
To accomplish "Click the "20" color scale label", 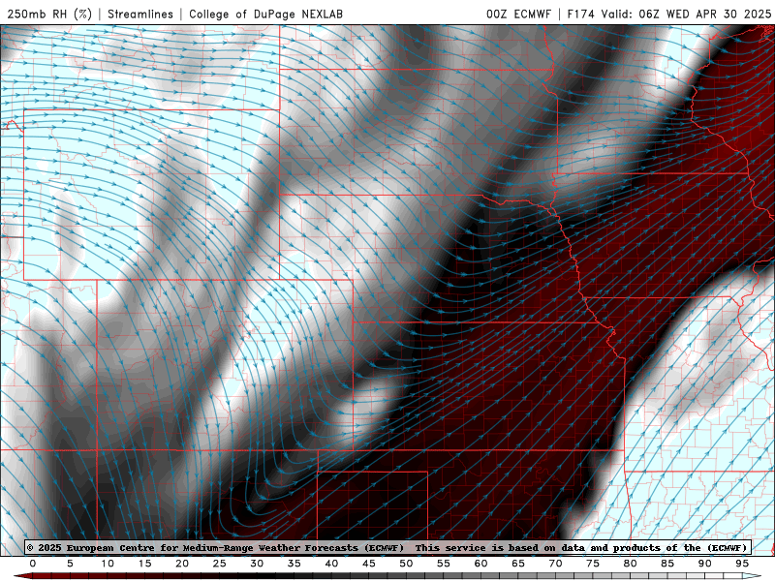I will pos(182,564).
